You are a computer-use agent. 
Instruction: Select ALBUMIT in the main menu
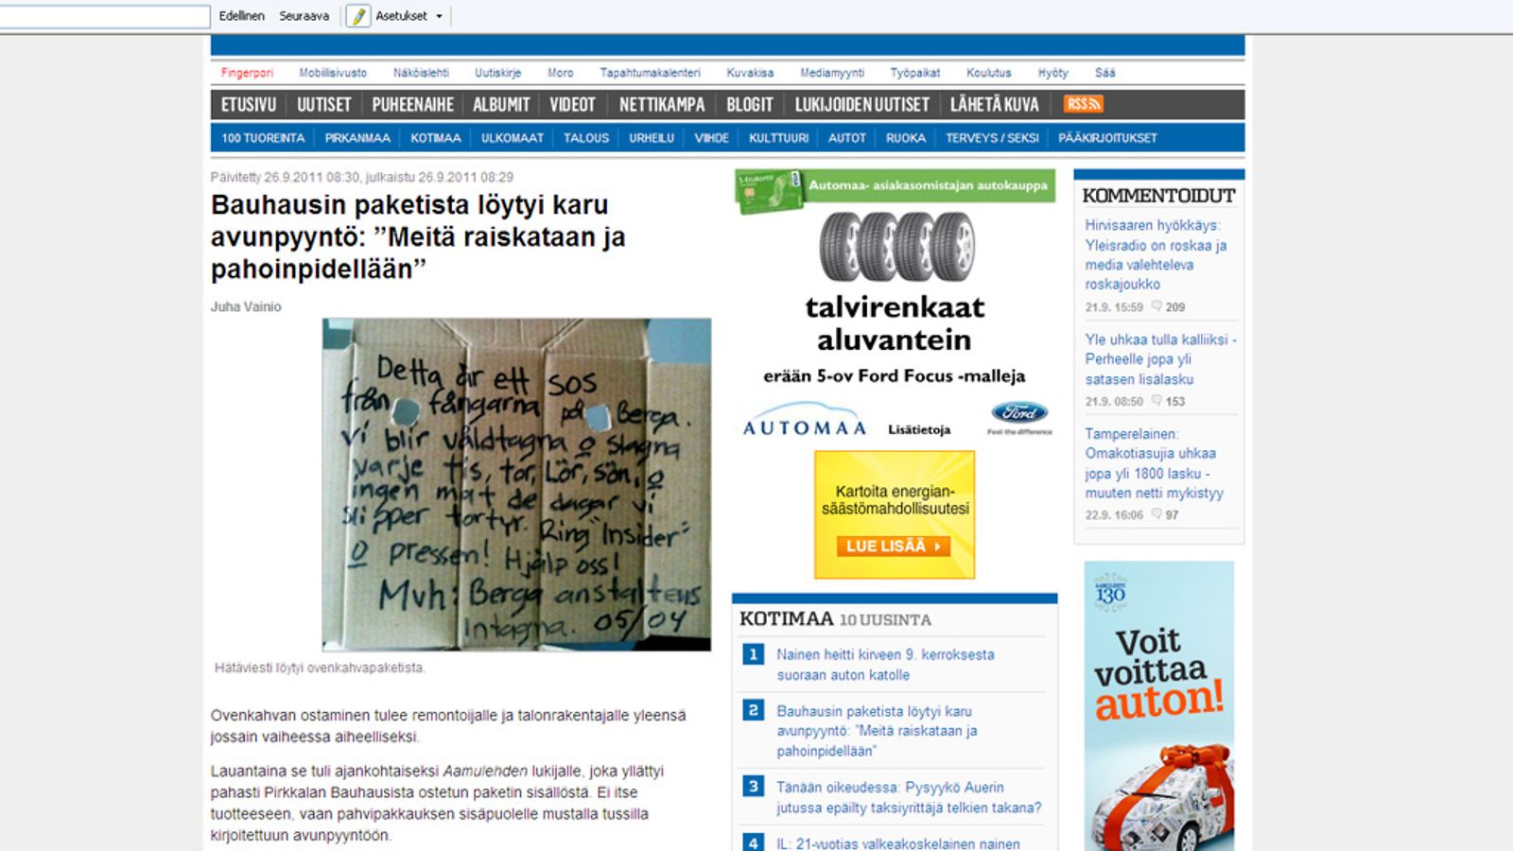501,105
